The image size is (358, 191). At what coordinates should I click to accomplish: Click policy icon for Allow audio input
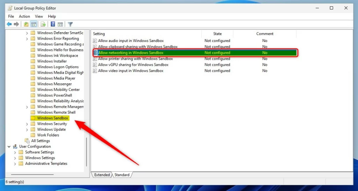(x=95, y=41)
